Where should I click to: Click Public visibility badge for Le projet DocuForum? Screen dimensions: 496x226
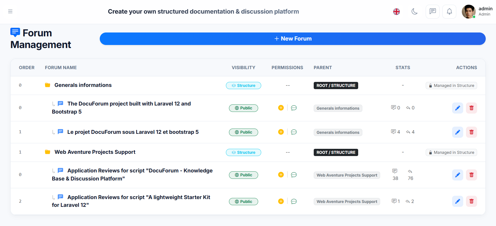[x=243, y=132]
